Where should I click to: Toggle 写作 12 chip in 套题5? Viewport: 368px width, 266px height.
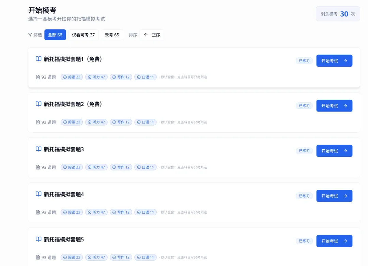pos(121,257)
